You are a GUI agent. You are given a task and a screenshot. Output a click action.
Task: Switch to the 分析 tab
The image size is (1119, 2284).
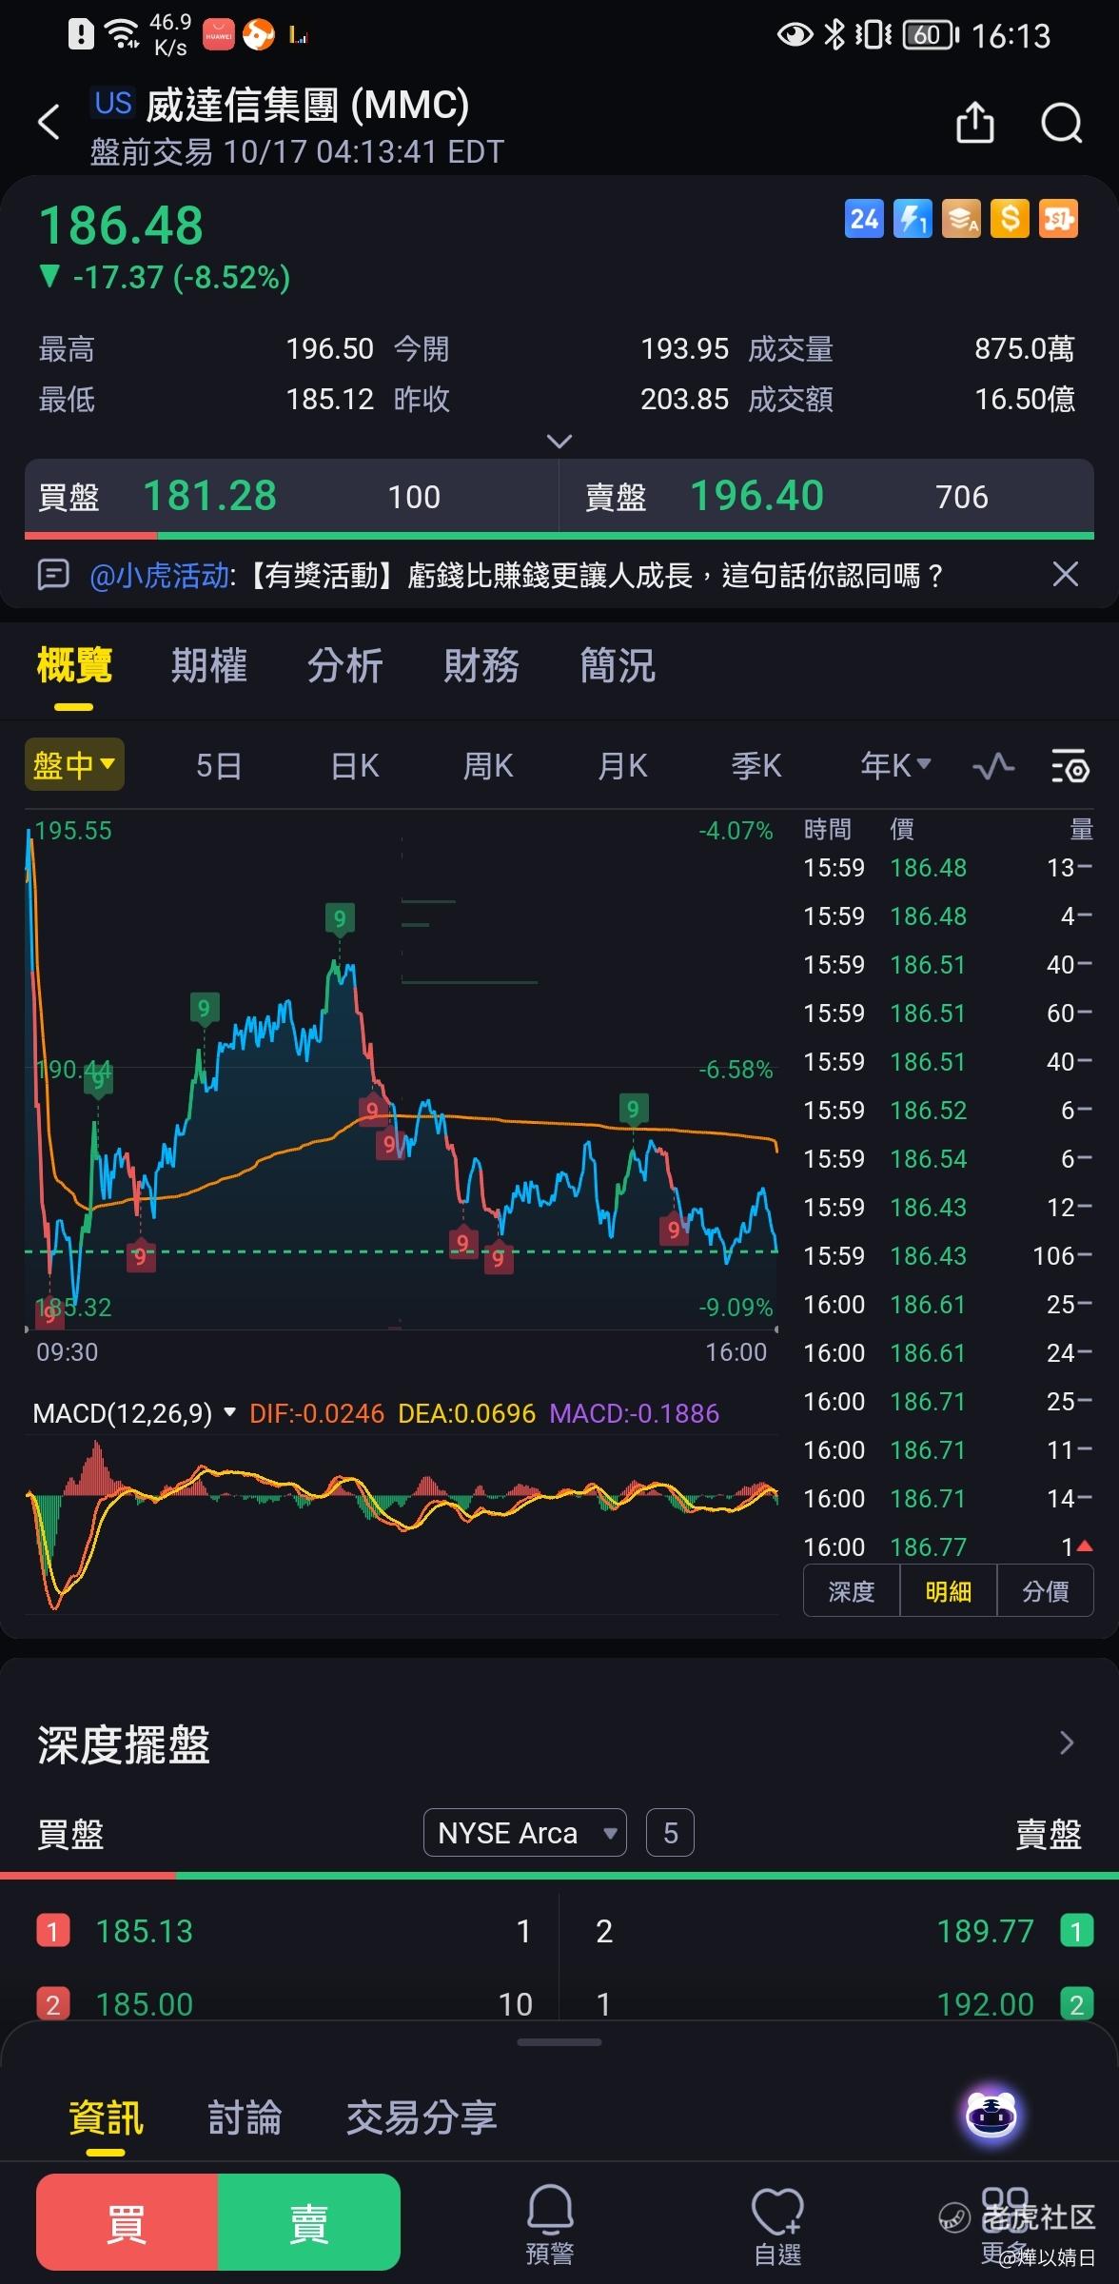pyautogui.click(x=345, y=665)
